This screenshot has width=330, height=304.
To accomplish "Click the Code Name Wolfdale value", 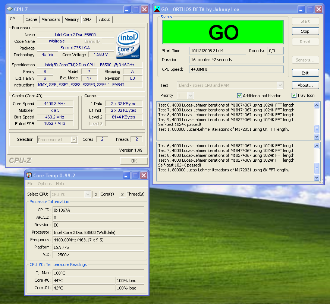I will [57, 41].
